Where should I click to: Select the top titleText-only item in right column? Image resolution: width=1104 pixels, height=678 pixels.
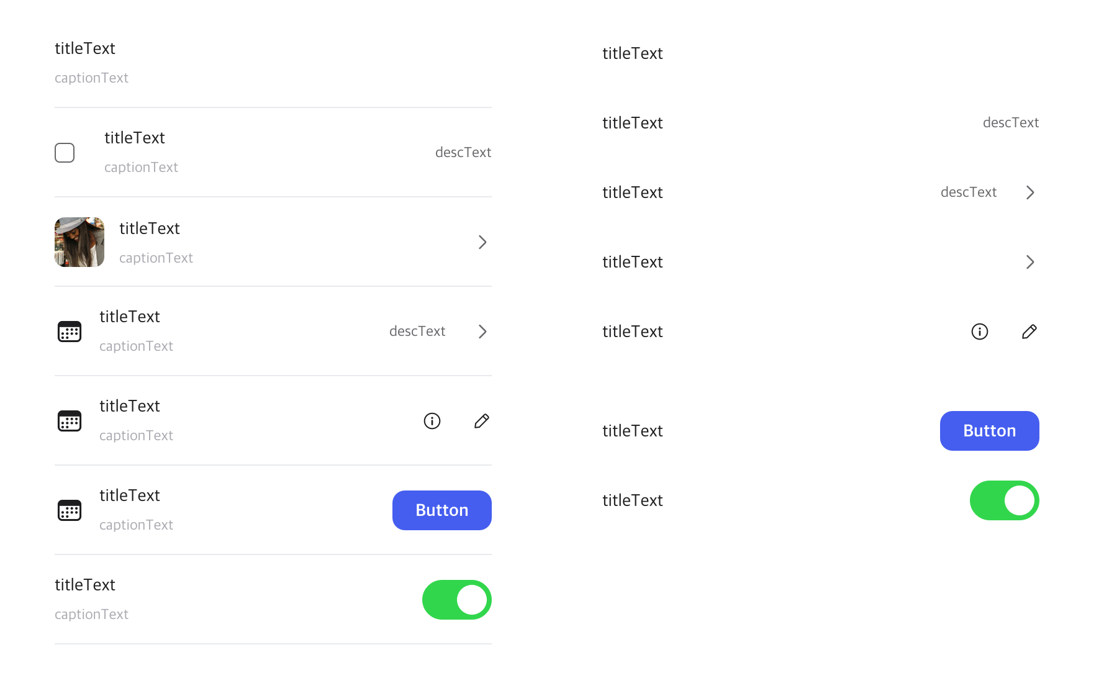point(821,53)
